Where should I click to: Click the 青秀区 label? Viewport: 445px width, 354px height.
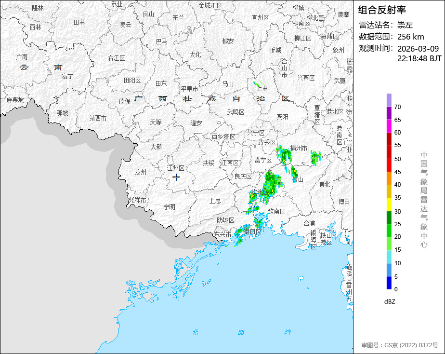click(x=267, y=142)
